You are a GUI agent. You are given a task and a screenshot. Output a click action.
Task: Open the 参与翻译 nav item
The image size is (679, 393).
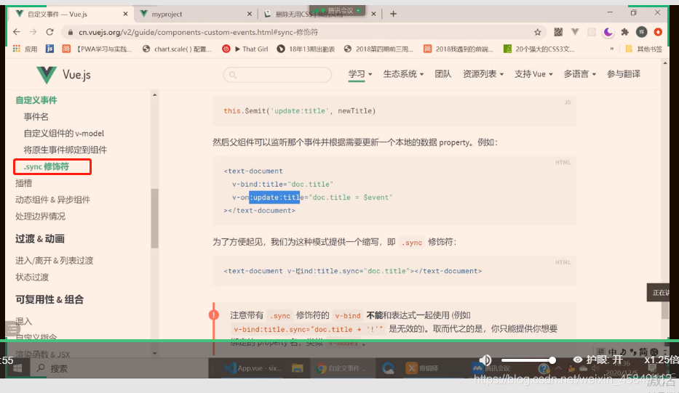[624, 74]
